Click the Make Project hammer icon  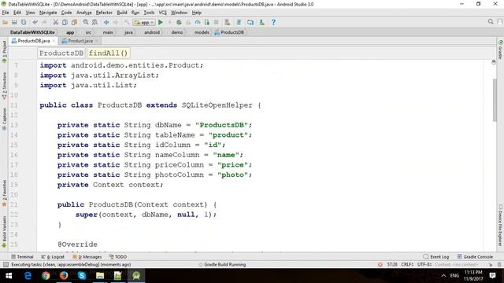tap(127, 23)
